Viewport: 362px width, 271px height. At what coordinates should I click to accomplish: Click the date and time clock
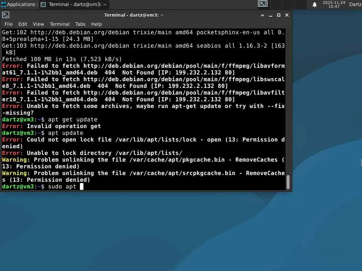pos(334,4)
